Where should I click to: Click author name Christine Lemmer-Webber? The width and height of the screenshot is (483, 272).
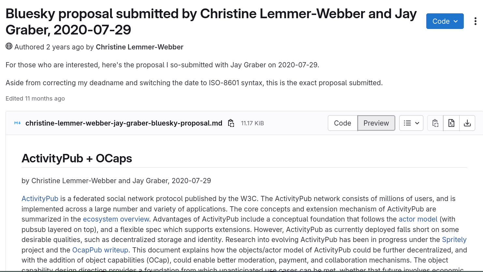[x=139, y=47]
